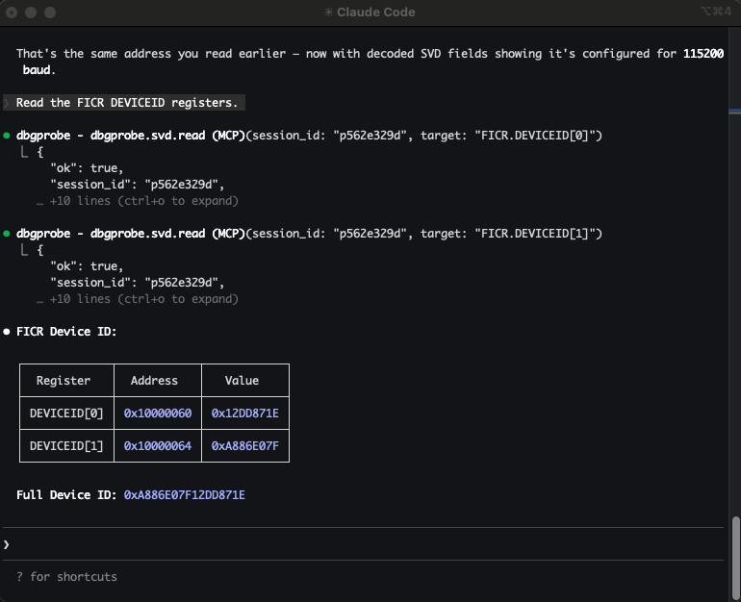Viewport: 741px width, 602px height.
Task: Expand the +10 lines under DEVICEID[0] output
Action: pos(143,201)
